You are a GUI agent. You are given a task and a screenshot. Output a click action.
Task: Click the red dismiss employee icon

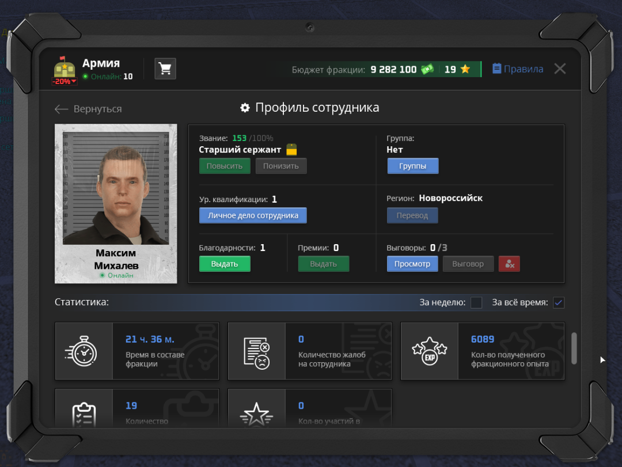pyautogui.click(x=509, y=264)
